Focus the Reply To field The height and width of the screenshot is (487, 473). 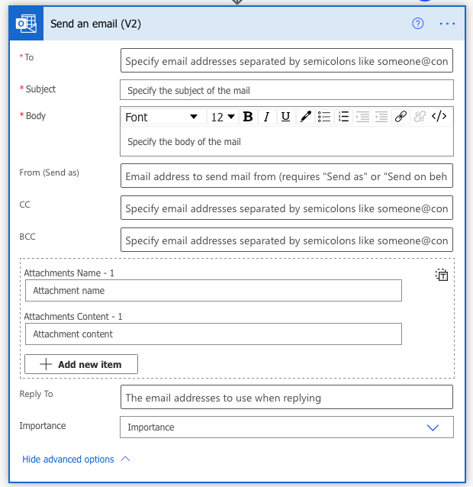coord(286,397)
